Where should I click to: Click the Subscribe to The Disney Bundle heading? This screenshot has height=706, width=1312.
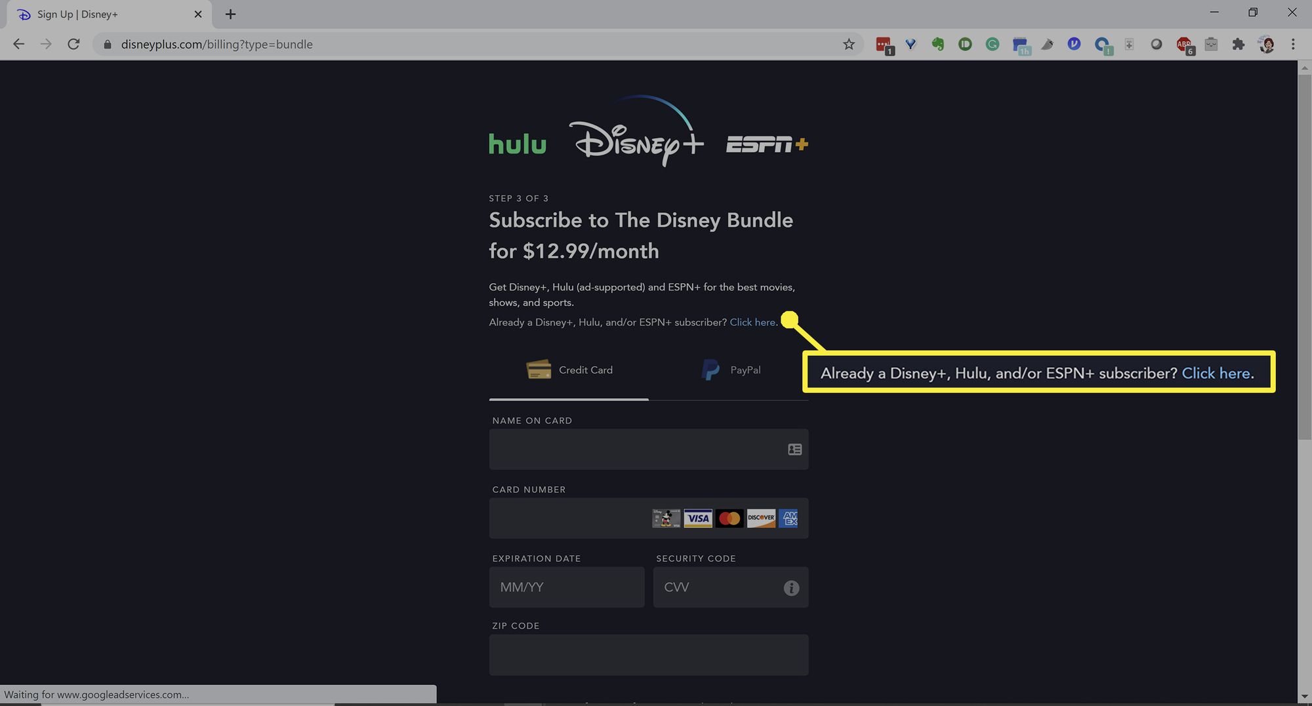[x=641, y=235]
